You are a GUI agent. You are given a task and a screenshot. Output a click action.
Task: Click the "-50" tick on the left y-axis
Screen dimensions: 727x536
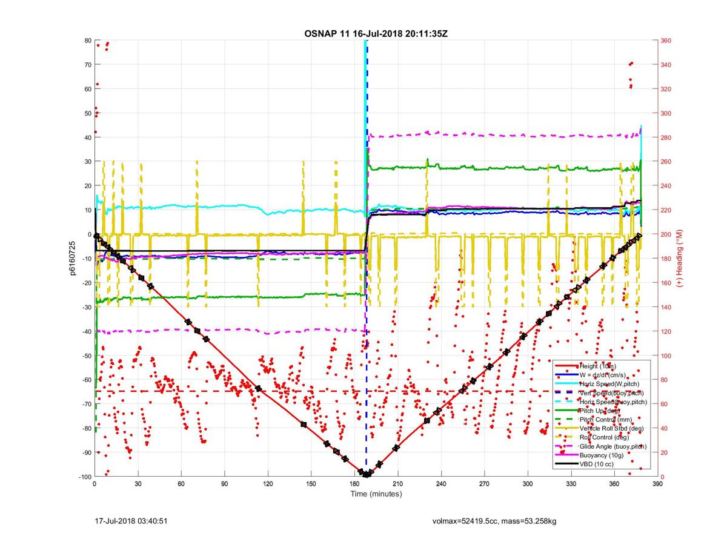(x=85, y=356)
